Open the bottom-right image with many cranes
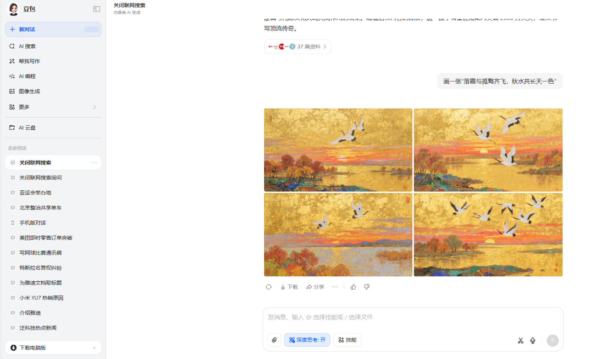This screenshot has width=602, height=359. click(x=488, y=235)
